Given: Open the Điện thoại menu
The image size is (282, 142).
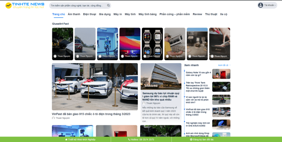Looking at the screenshot, I should point(90,14).
